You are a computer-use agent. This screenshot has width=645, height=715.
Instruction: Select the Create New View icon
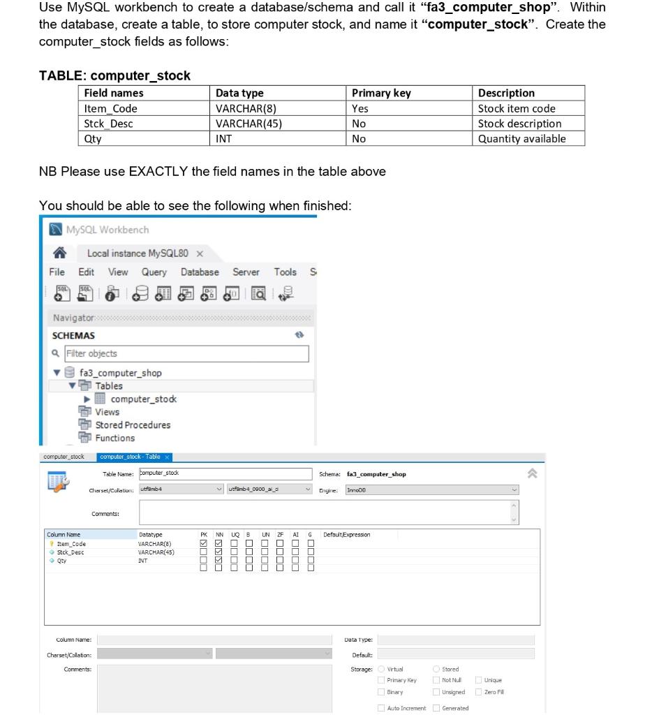point(184,293)
